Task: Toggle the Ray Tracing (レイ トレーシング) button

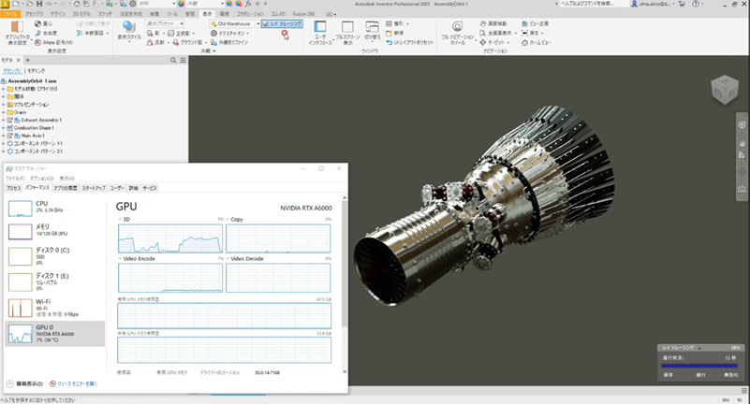Action: [282, 23]
